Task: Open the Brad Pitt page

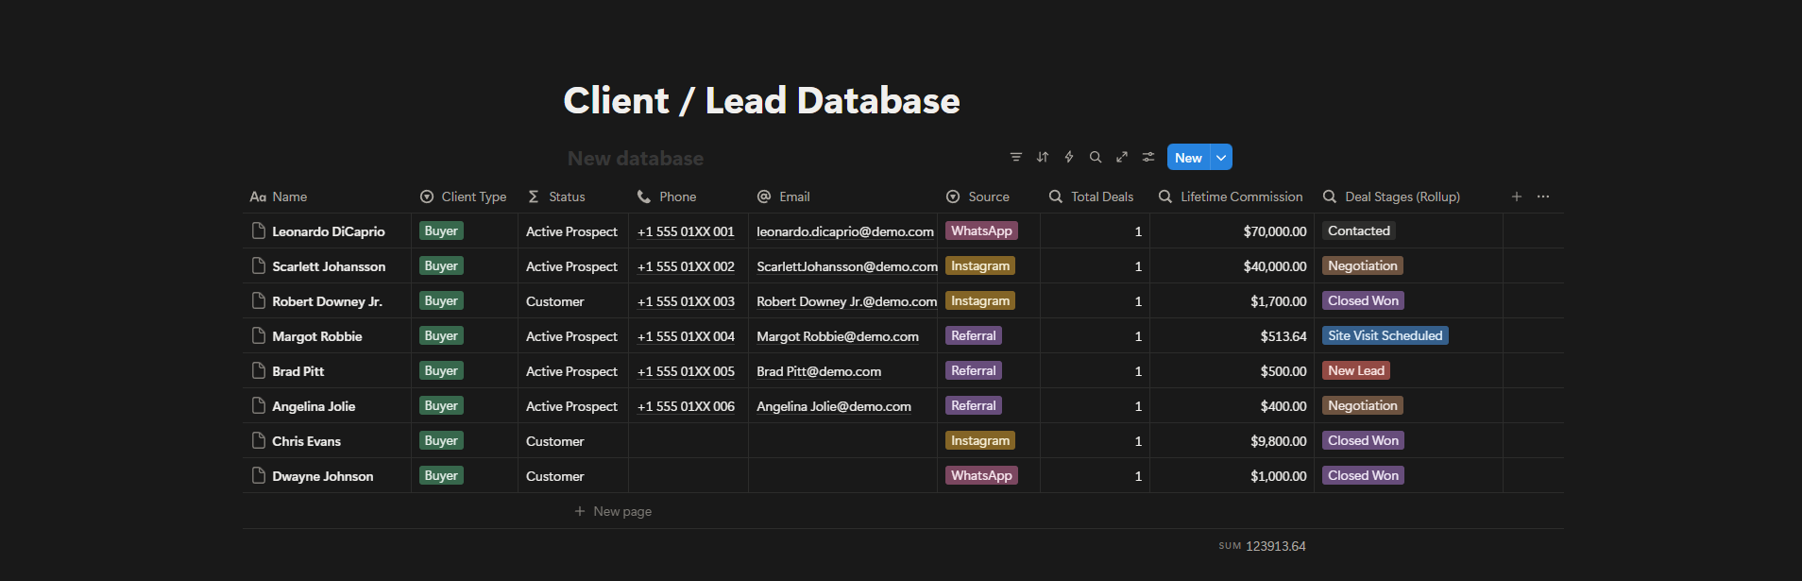Action: coord(297,371)
